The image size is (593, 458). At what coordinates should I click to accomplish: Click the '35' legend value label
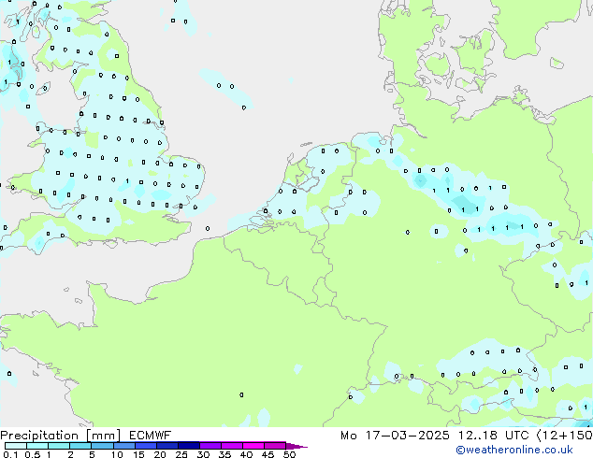pyautogui.click(x=224, y=454)
